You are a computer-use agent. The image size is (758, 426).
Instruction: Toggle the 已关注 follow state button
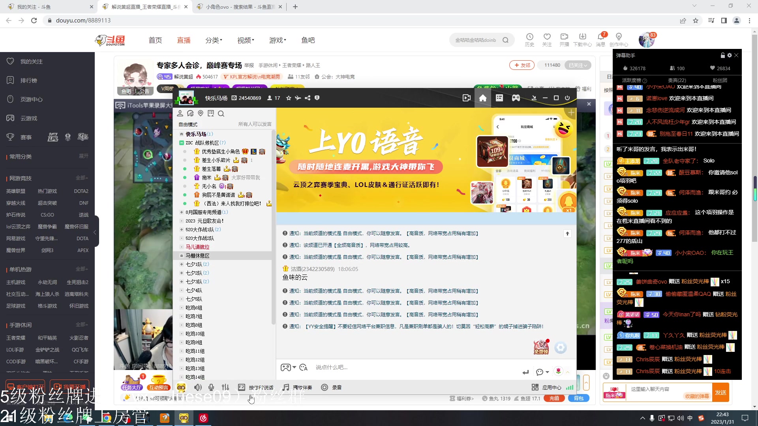point(578,65)
